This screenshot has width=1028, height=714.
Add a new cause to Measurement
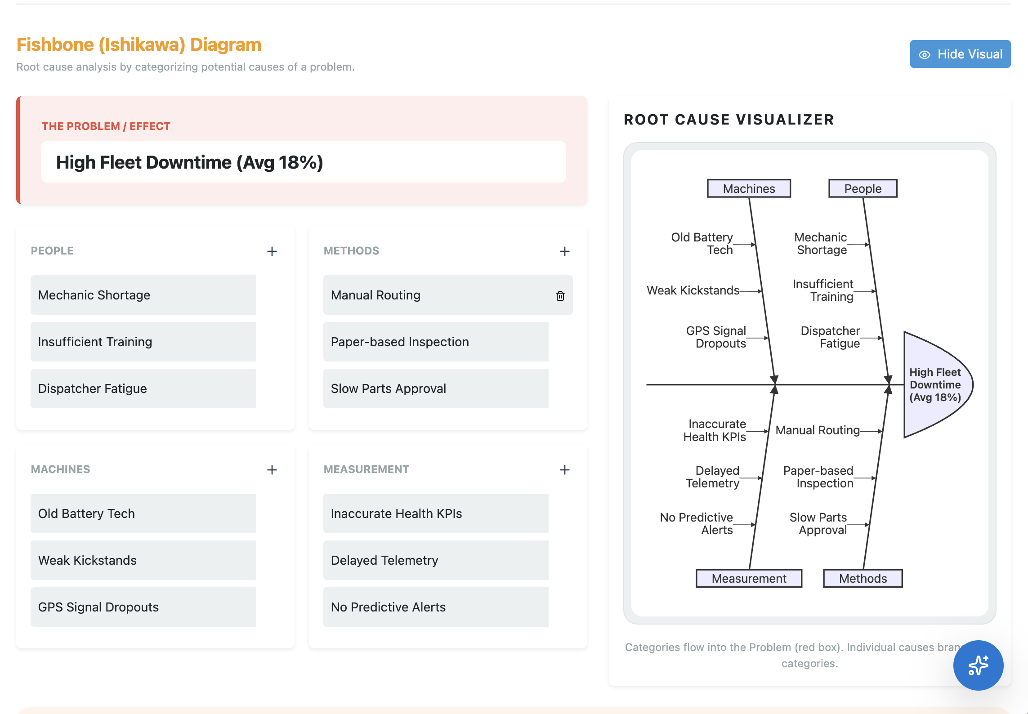565,470
